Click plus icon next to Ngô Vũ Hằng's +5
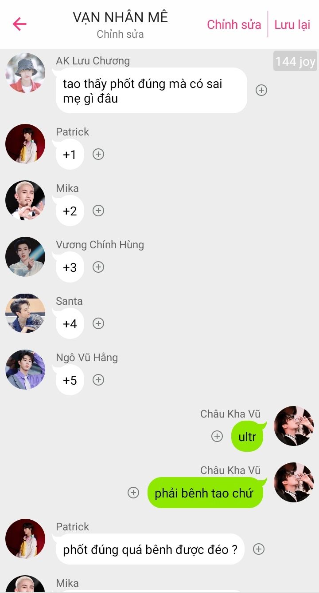 (98, 380)
